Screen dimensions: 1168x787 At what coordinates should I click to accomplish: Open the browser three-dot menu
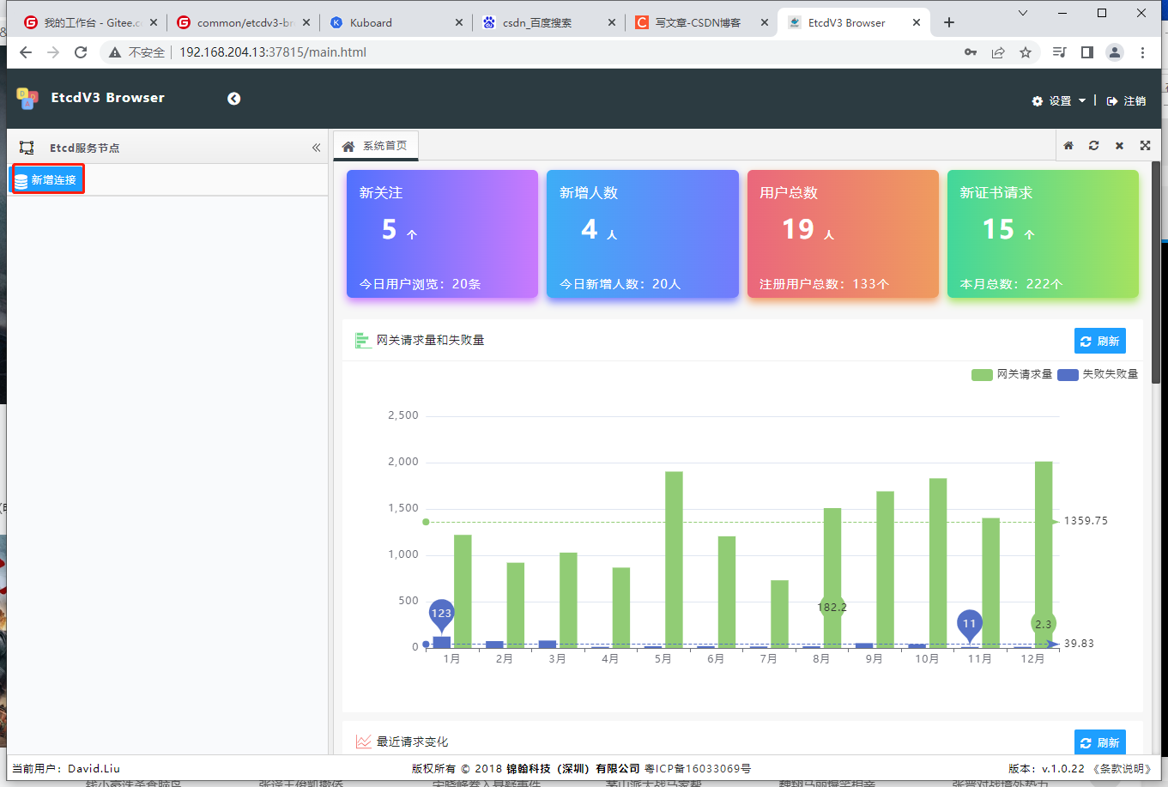(x=1142, y=52)
